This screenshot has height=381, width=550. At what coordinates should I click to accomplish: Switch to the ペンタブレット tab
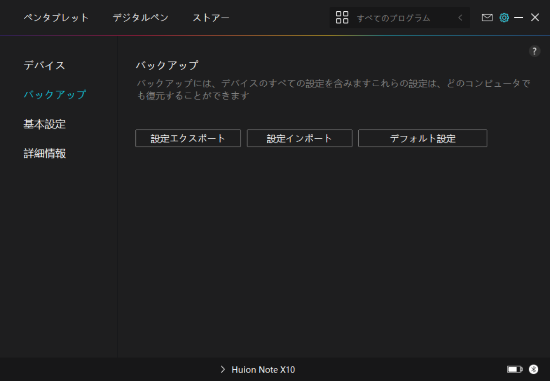click(56, 18)
